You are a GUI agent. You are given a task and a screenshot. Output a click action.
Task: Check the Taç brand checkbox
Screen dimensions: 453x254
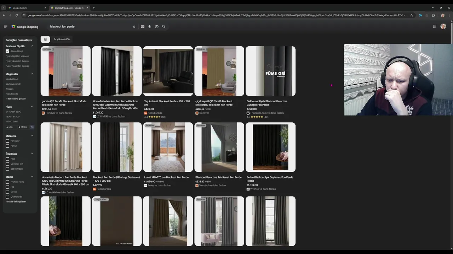click(x=7, y=187)
